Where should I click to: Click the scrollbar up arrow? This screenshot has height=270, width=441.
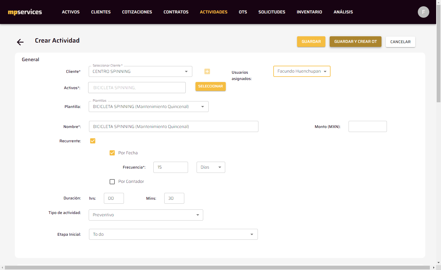coord(438,2)
